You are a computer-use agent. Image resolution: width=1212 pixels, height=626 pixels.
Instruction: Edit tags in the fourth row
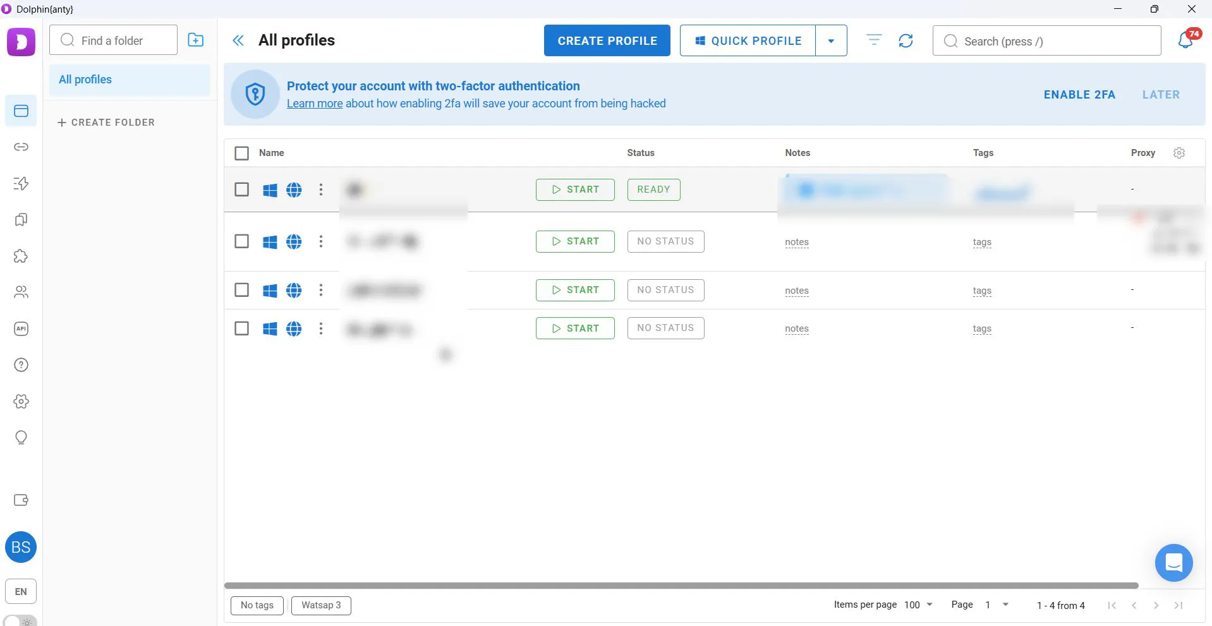click(982, 328)
